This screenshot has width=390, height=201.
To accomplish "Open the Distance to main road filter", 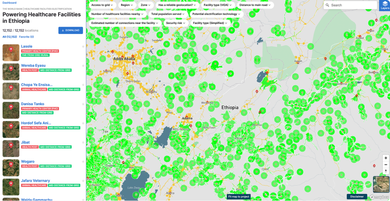I will click(255, 5).
